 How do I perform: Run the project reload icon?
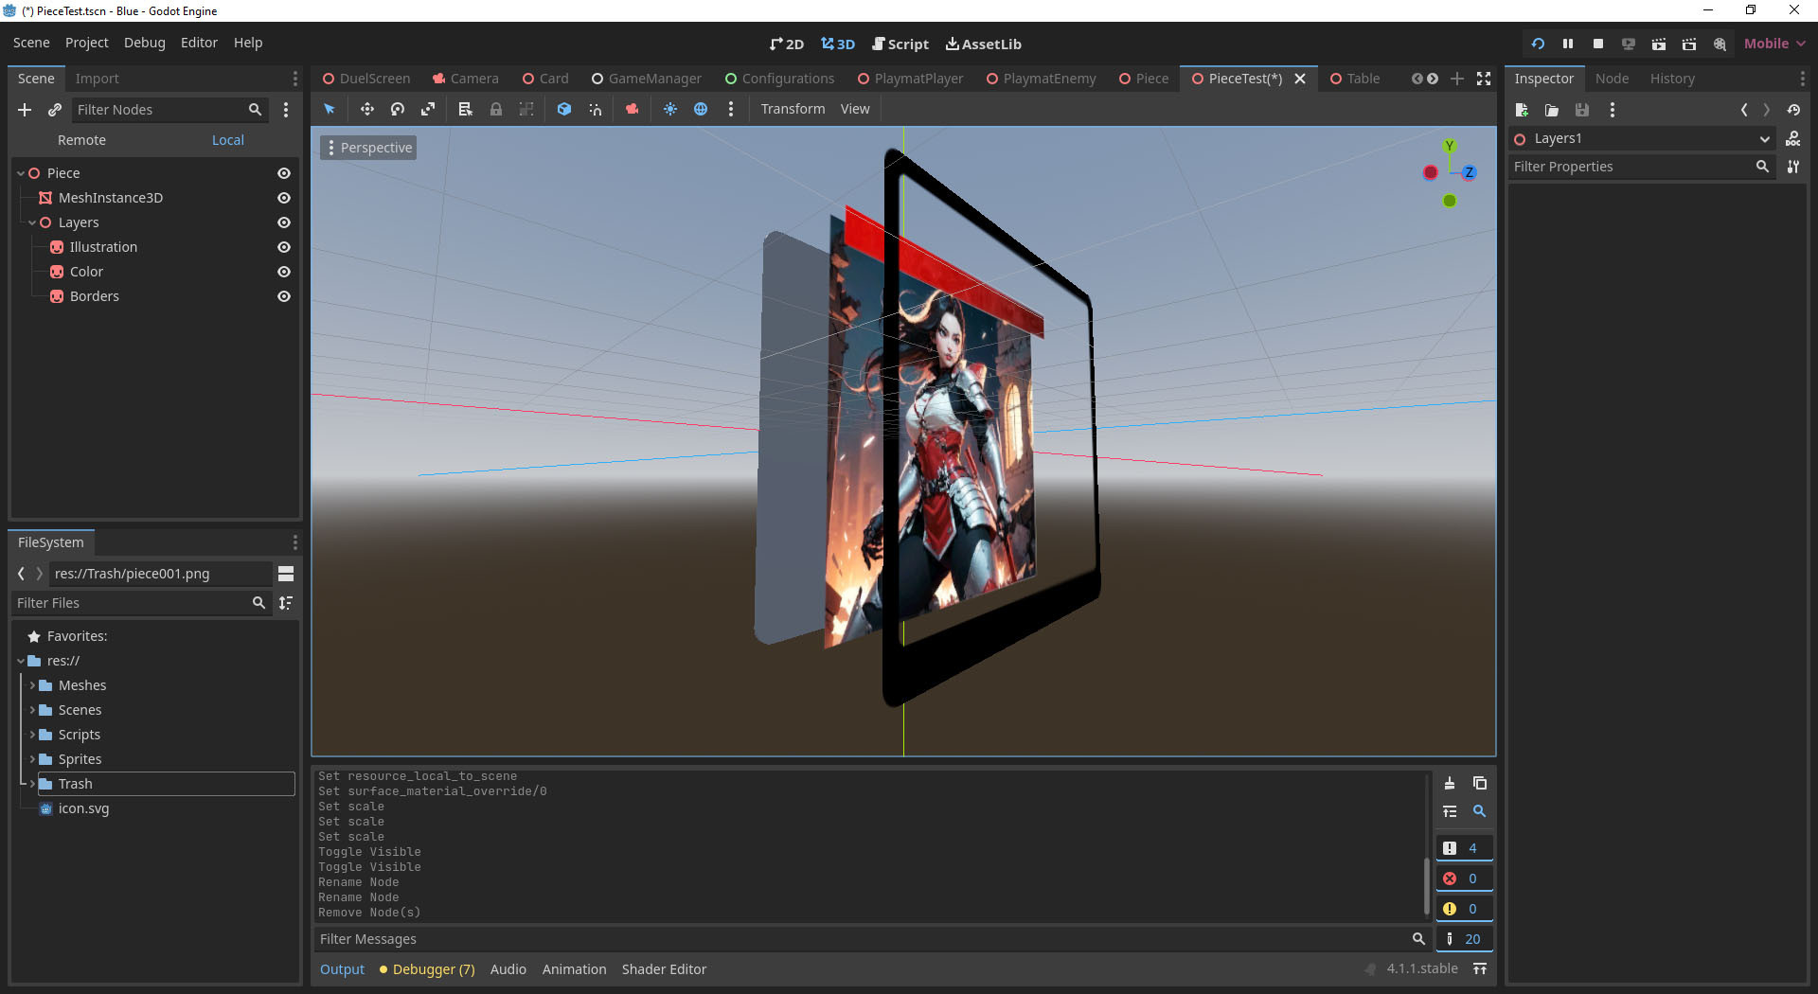pyautogui.click(x=1538, y=44)
